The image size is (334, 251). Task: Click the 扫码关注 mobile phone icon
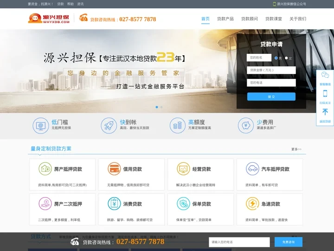point(325,93)
